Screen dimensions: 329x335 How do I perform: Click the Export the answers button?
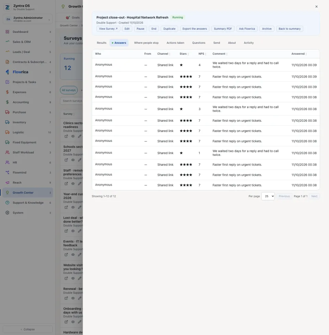pos(195,29)
